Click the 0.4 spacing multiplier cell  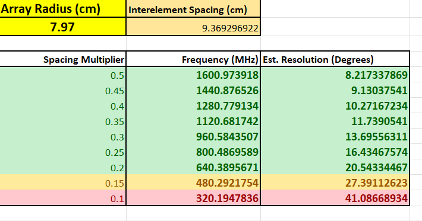pyautogui.click(x=63, y=105)
